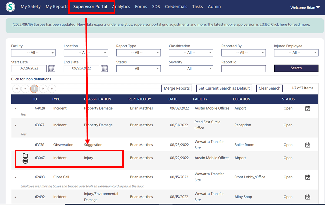This screenshot has height=205, width=325.
Task: Click report ID 62492
Action: (x=40, y=197)
